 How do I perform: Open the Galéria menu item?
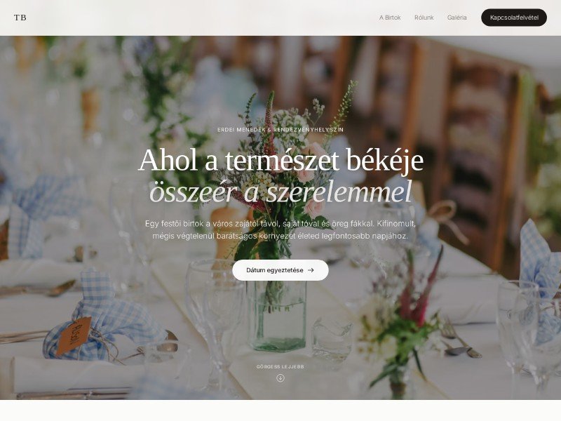457,18
